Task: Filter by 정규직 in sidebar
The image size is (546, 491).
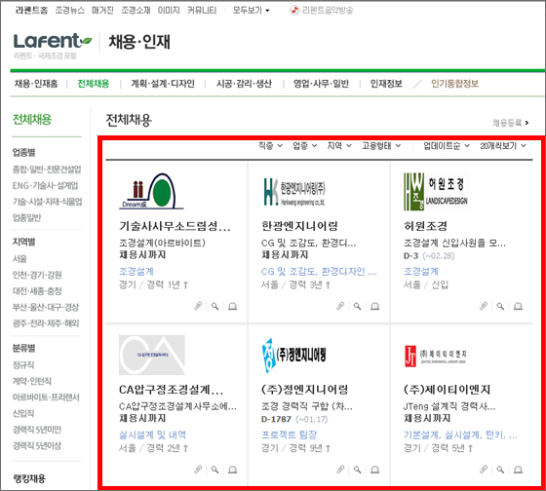Action: pos(23,364)
